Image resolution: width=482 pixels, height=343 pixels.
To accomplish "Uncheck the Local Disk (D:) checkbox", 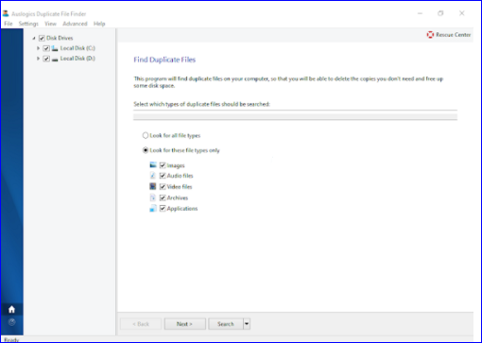I will [46, 59].
